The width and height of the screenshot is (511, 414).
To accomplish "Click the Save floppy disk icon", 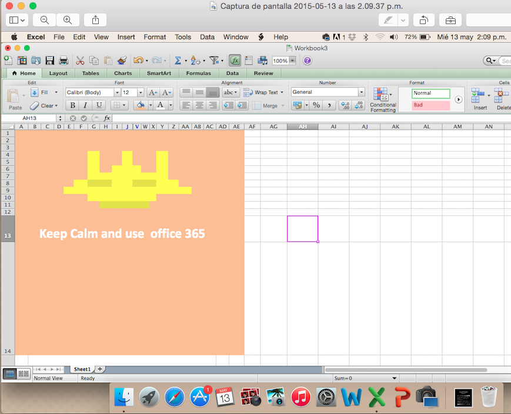I will 49,61.
